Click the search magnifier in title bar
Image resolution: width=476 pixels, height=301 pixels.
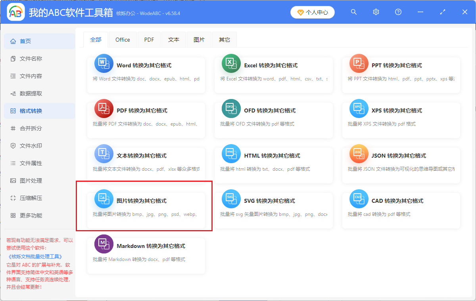354,12
